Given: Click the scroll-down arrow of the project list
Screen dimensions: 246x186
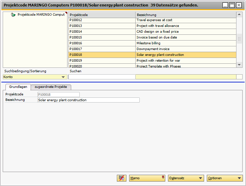Looking at the screenshot, I should pyautogui.click(x=239, y=65).
